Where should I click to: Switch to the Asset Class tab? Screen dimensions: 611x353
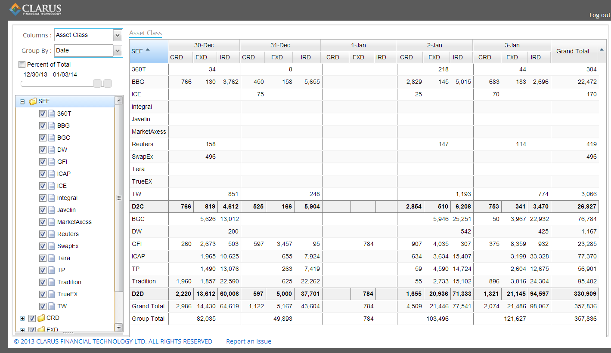coord(146,33)
